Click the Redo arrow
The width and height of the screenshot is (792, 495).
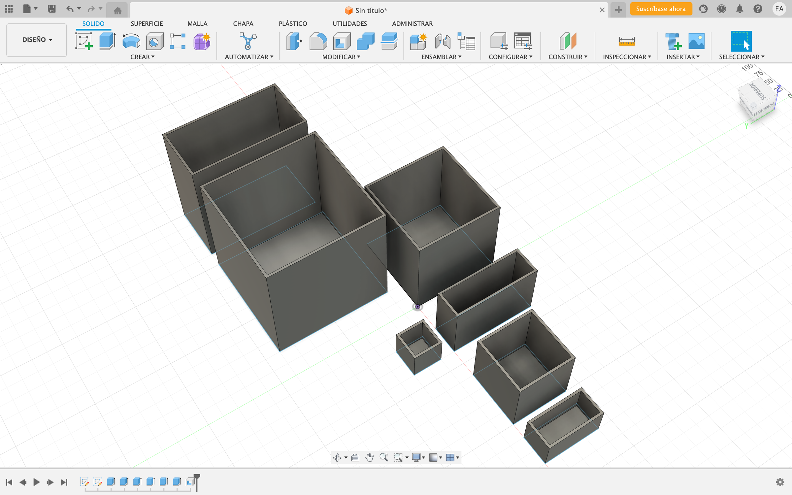91,9
